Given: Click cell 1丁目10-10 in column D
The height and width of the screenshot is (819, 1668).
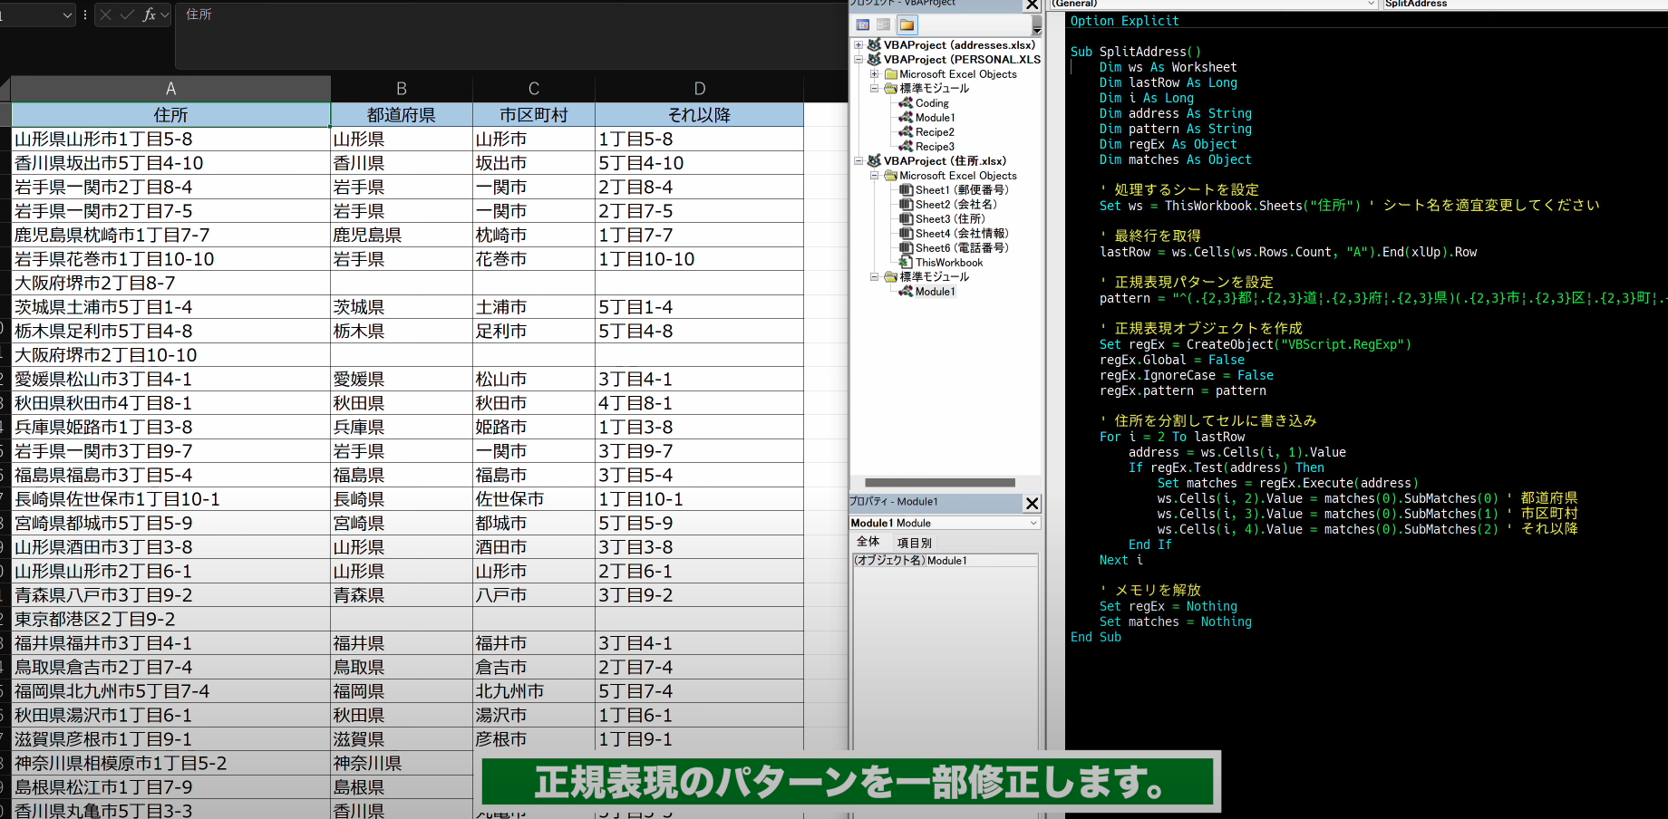Looking at the screenshot, I should point(699,259).
